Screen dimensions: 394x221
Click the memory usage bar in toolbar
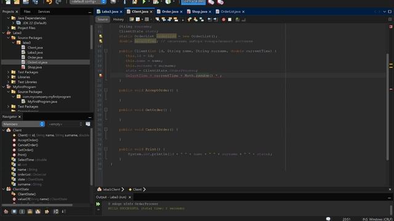(x=193, y=2)
